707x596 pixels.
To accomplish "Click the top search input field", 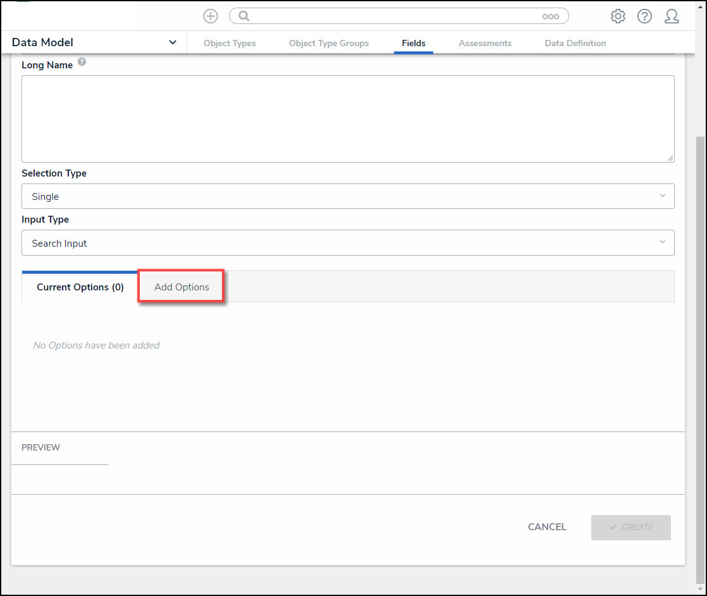I will (x=392, y=16).
